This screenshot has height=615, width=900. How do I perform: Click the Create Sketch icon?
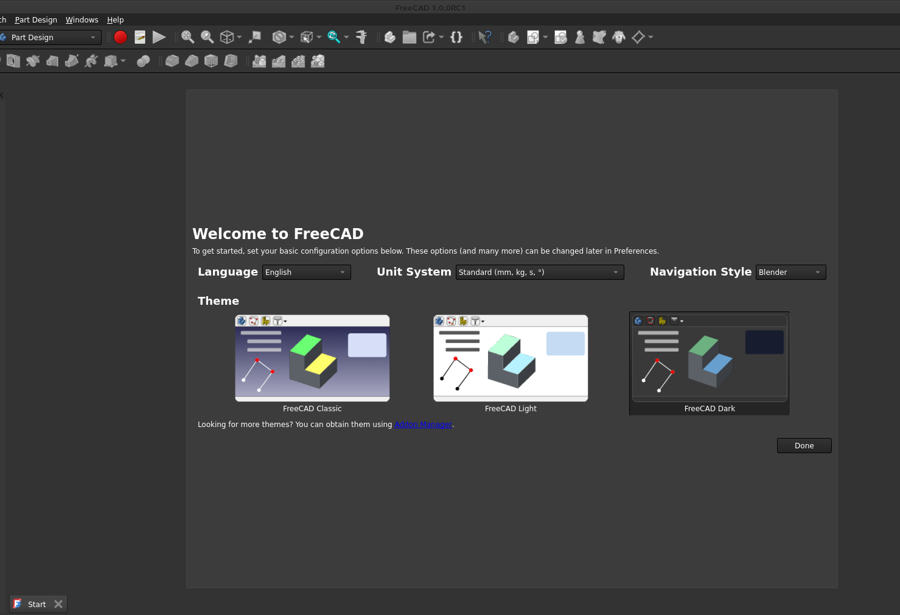click(x=533, y=37)
